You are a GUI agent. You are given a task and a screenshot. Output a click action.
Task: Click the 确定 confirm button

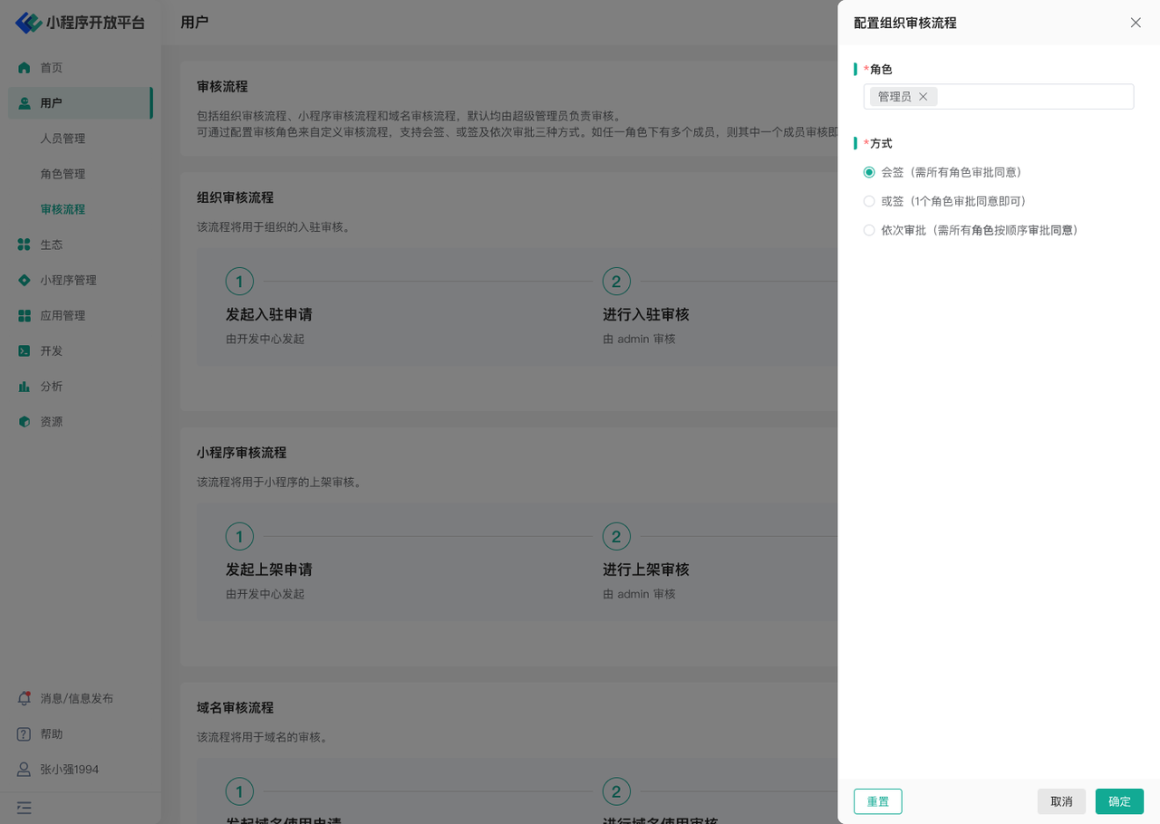point(1119,801)
